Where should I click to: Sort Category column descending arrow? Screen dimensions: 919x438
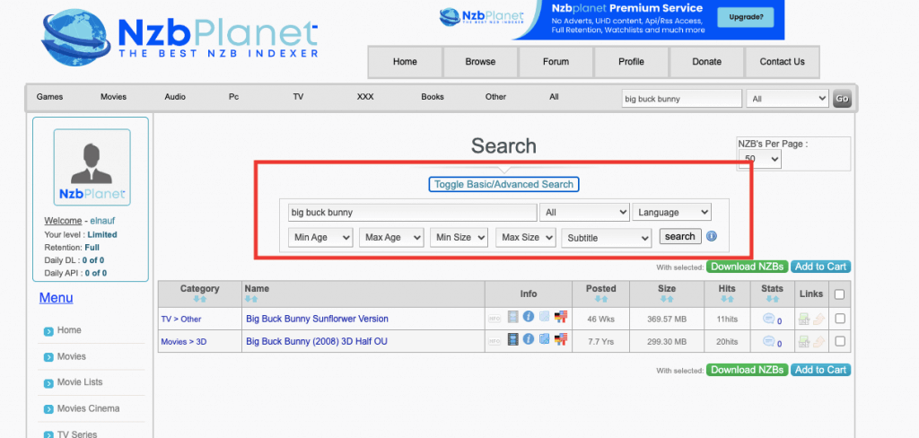click(197, 299)
